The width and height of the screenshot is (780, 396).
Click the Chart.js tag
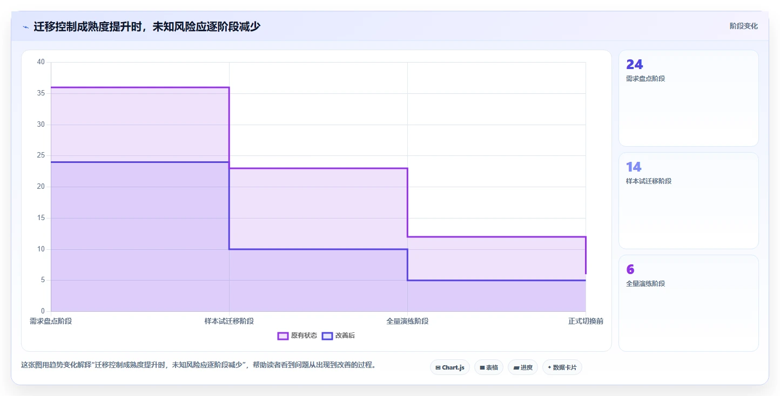450,367
